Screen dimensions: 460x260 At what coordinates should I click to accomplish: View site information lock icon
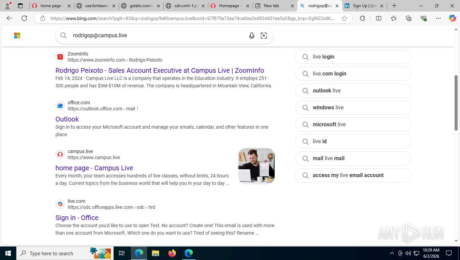pyautogui.click(x=43, y=18)
